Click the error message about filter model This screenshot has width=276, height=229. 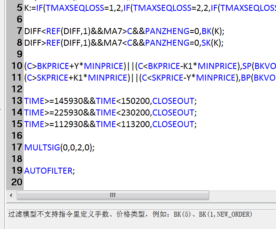pos(130,215)
